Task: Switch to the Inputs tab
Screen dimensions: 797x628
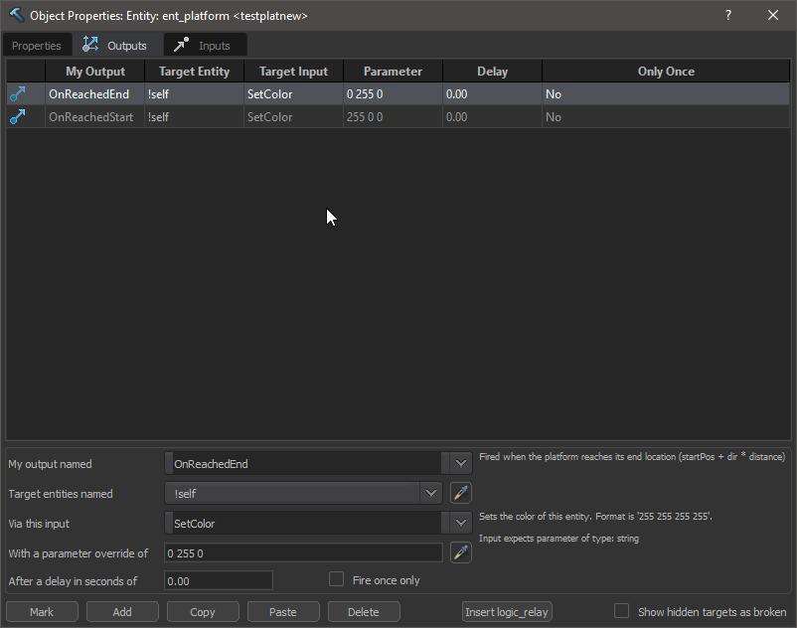Action: tap(205, 45)
